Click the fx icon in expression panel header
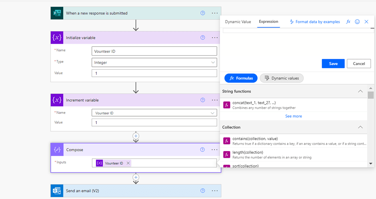The image size is (376, 199). coord(348,22)
